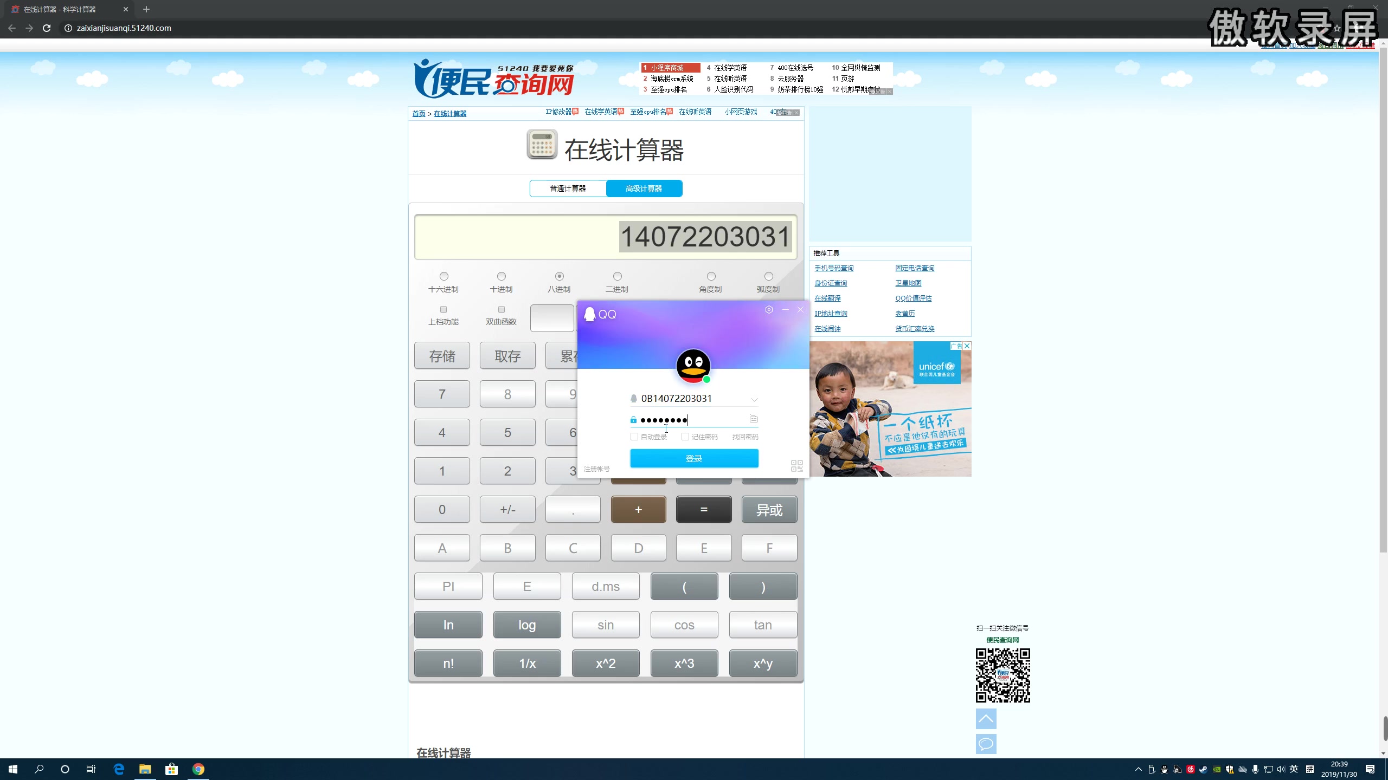1388x780 pixels.
Task: Click the chat feedback bubble icon
Action: point(986,744)
